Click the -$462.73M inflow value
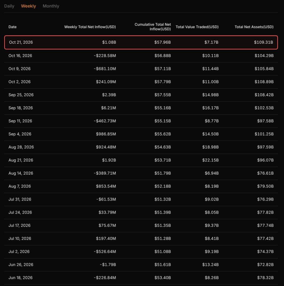 coord(105,121)
